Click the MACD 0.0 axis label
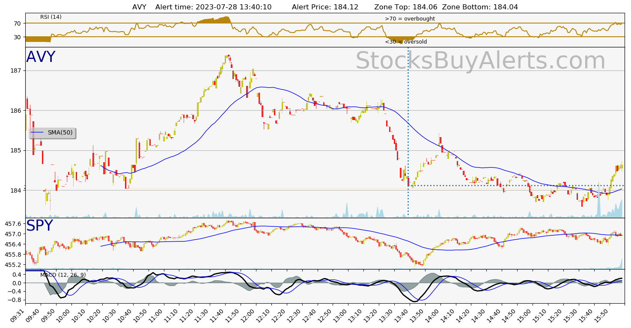 point(17,283)
